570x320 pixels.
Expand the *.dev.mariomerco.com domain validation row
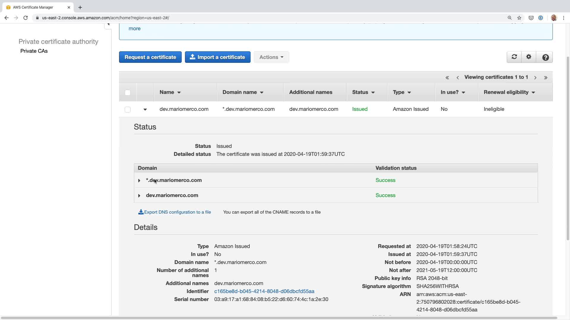pyautogui.click(x=139, y=180)
